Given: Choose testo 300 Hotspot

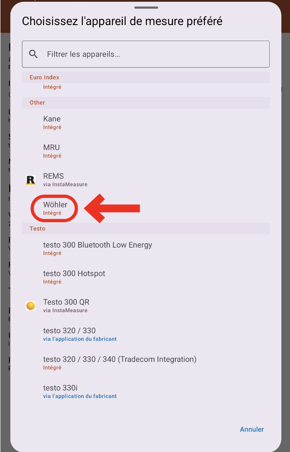Looking at the screenshot, I should coord(146,277).
